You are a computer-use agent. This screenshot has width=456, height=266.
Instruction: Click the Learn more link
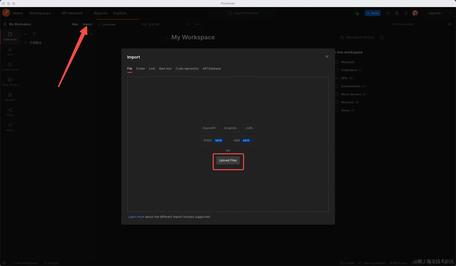click(136, 217)
